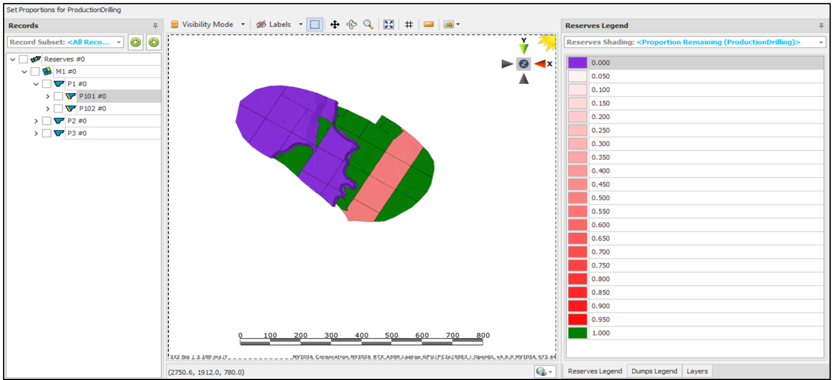Check the Reserves #0 checkbox

(x=23, y=60)
